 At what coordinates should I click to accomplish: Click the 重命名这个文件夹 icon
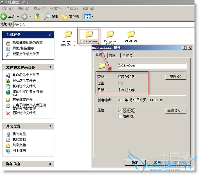8,75
